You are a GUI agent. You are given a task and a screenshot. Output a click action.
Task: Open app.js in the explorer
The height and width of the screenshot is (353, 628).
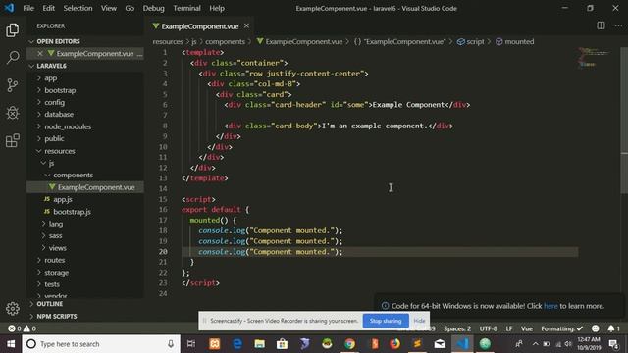63,199
